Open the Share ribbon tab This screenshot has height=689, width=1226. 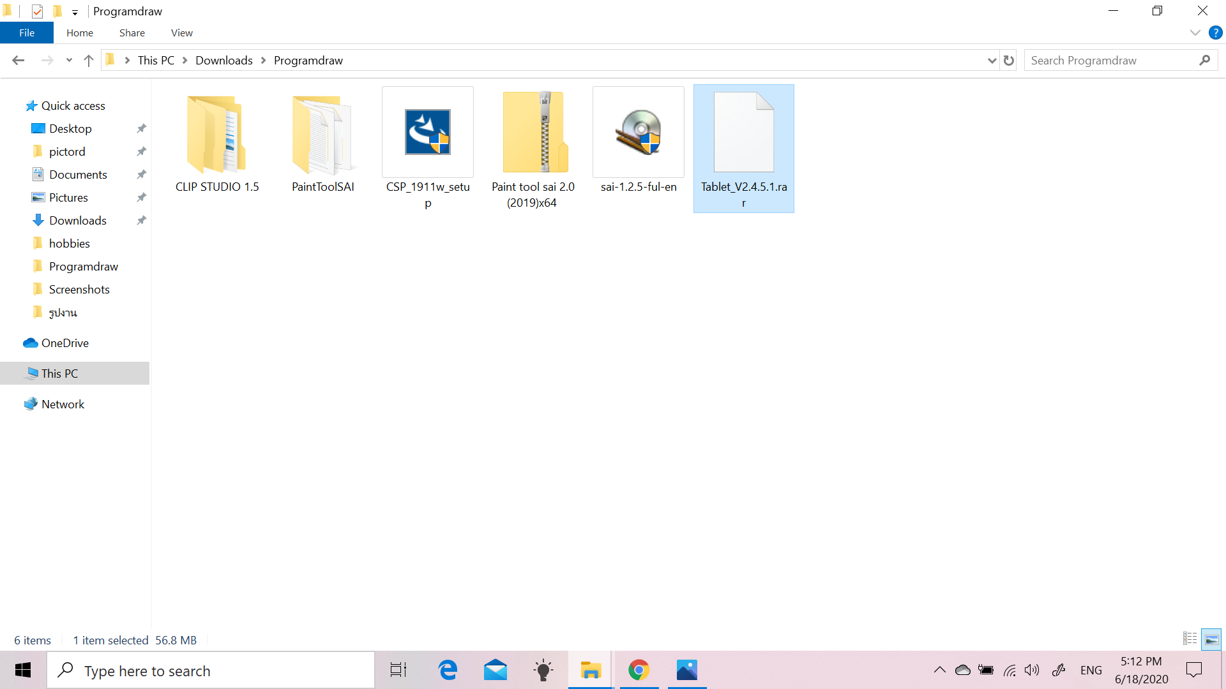(x=132, y=33)
